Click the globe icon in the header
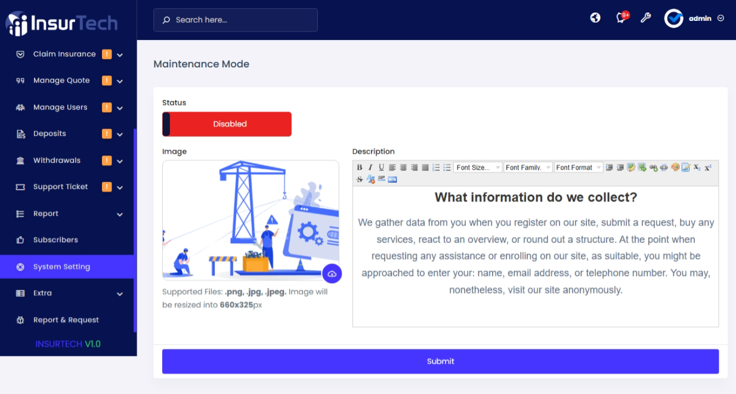Screen dimensions: 736x394 (x=595, y=18)
